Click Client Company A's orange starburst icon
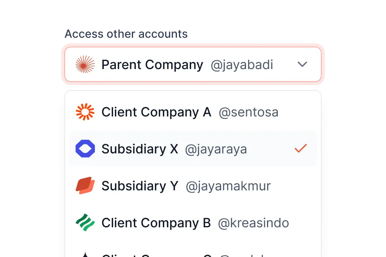 [85, 112]
